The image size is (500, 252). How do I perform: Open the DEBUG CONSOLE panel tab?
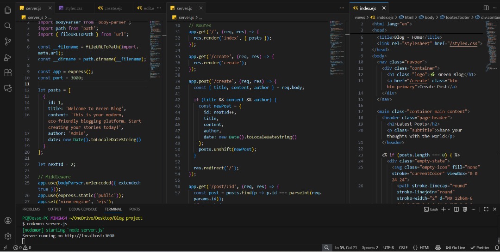click(83, 209)
